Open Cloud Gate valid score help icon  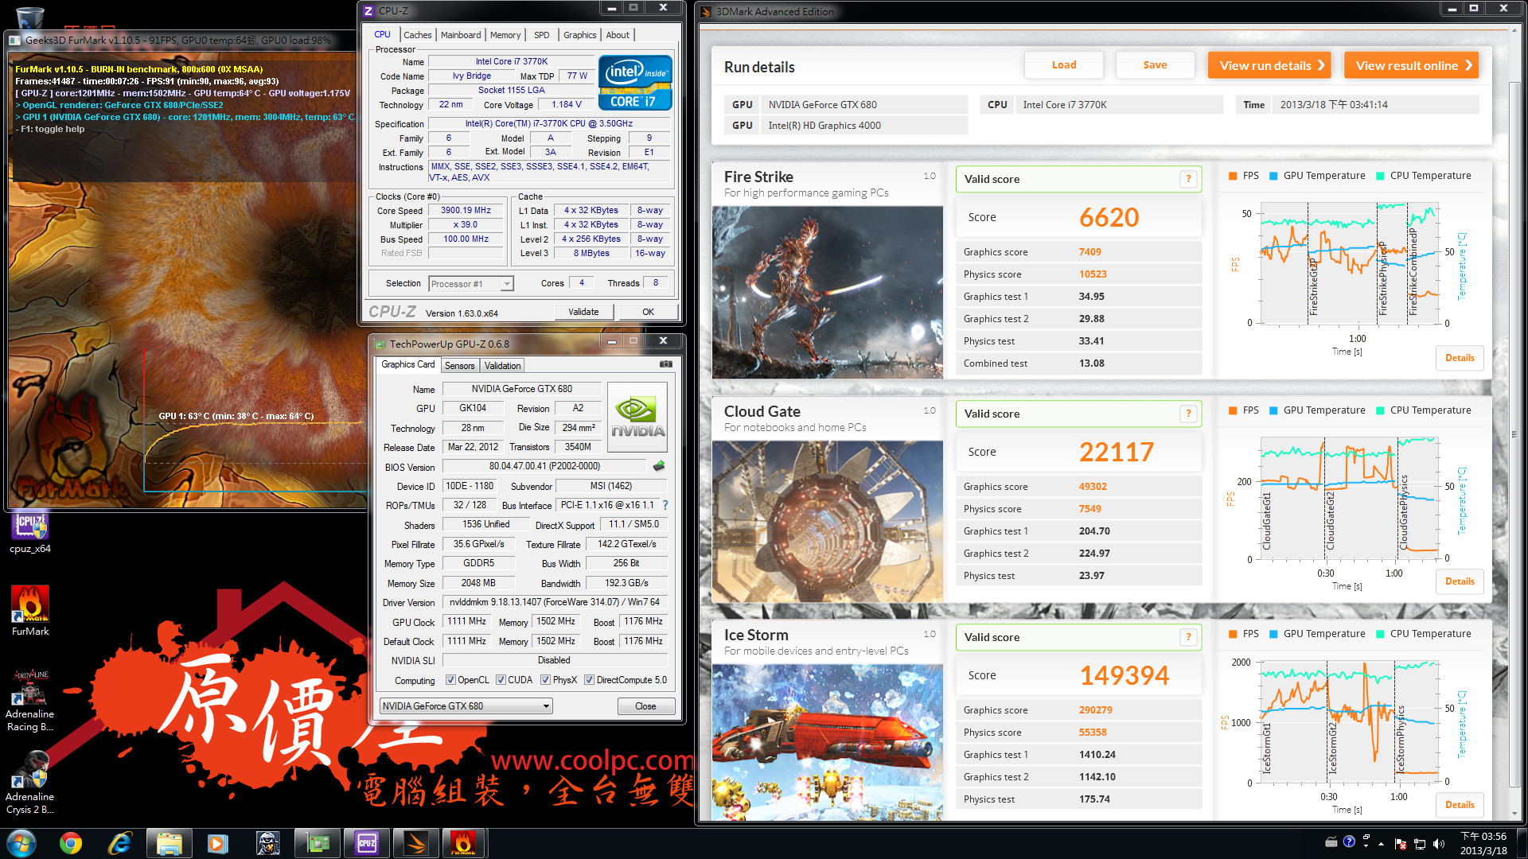pyautogui.click(x=1188, y=414)
